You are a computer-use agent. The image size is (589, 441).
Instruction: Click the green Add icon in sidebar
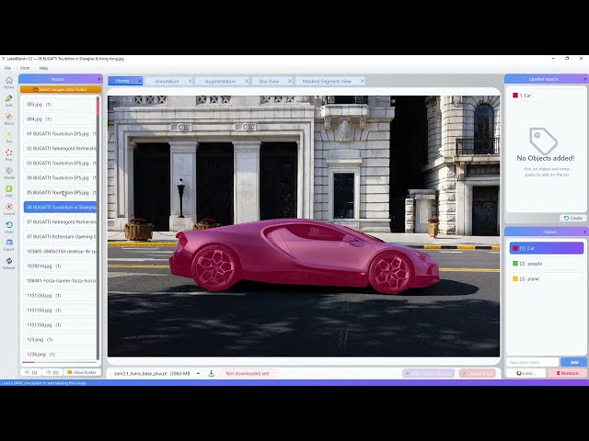coord(9,190)
